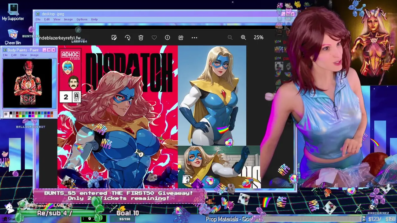The height and width of the screenshot is (223, 397).
Task: Pick the white swatch in Paint palette
Action: (11, 116)
